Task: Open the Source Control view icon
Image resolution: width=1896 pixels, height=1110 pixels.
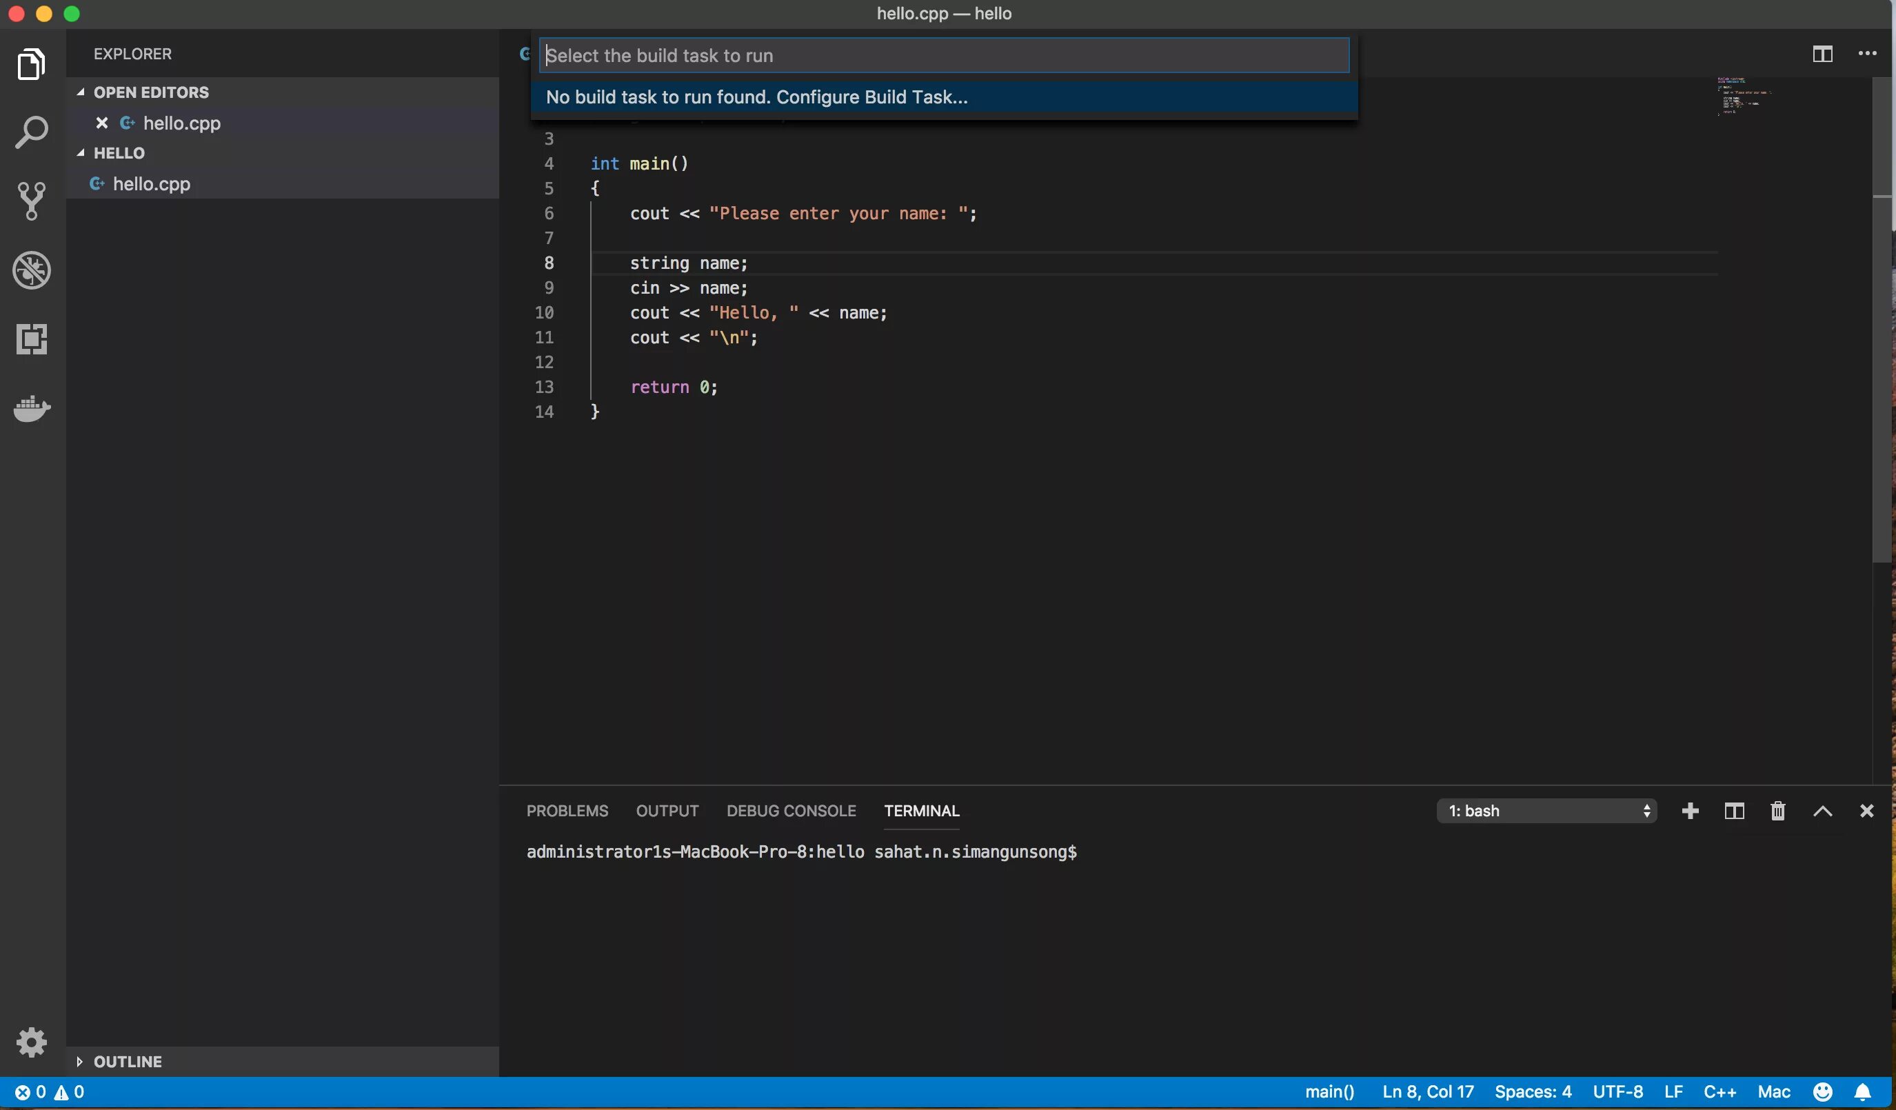Action: pyautogui.click(x=31, y=201)
